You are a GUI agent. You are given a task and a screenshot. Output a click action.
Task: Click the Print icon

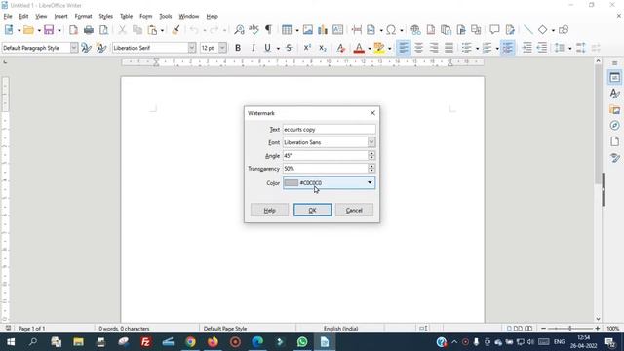pos(89,30)
